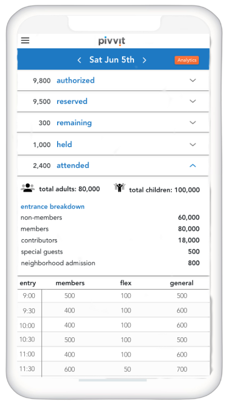Collapse the attended section chevron
Viewport: 230px width, 406px height.
(x=193, y=165)
